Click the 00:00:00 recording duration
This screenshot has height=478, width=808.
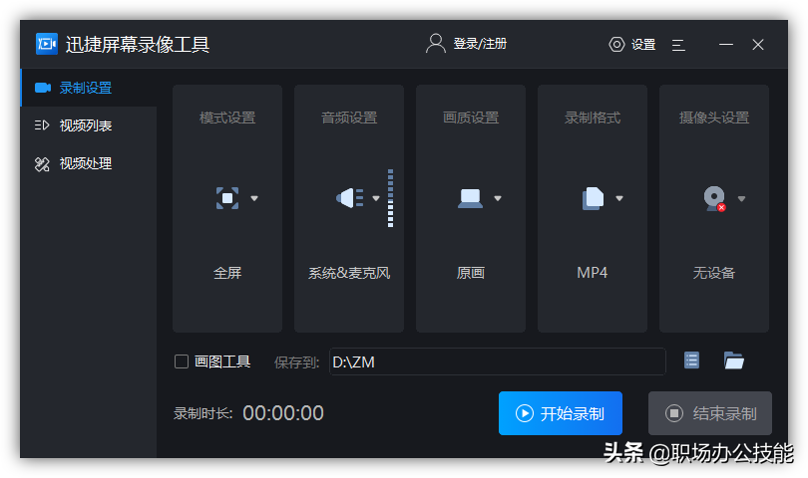click(x=283, y=413)
